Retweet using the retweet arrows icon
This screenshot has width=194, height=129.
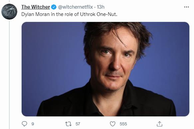(68, 124)
